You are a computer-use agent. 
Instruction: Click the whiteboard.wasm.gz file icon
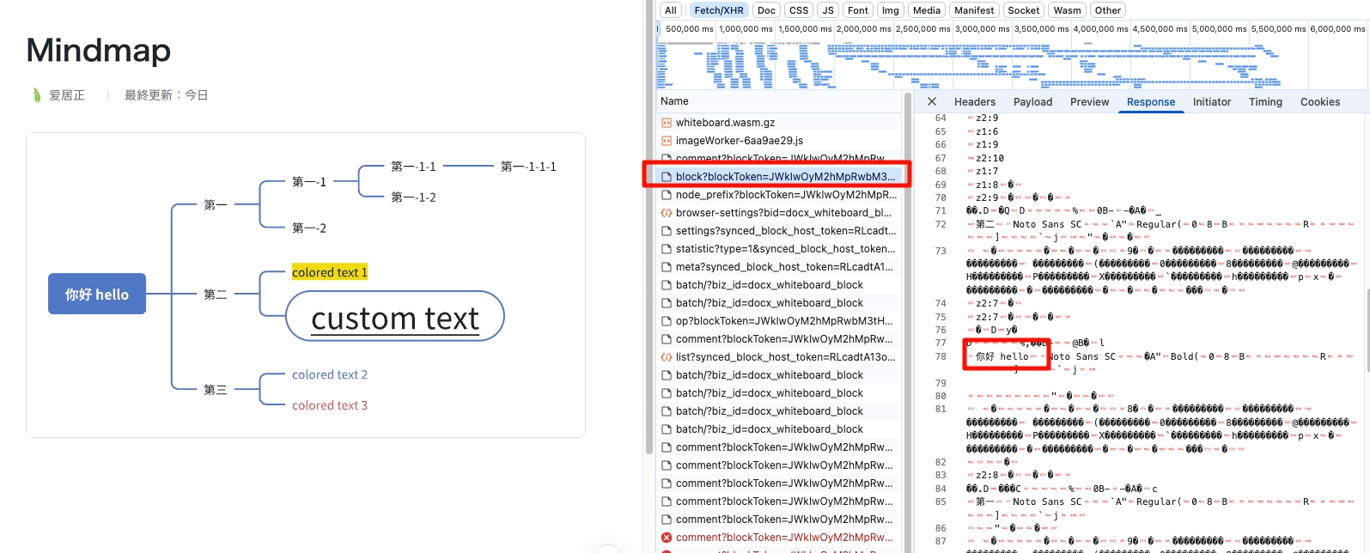[x=667, y=123]
